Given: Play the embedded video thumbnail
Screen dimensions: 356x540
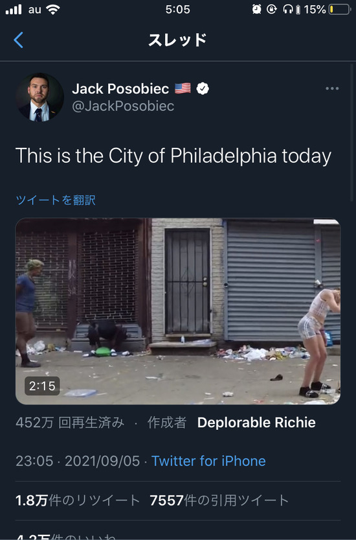Looking at the screenshot, I should (x=178, y=311).
